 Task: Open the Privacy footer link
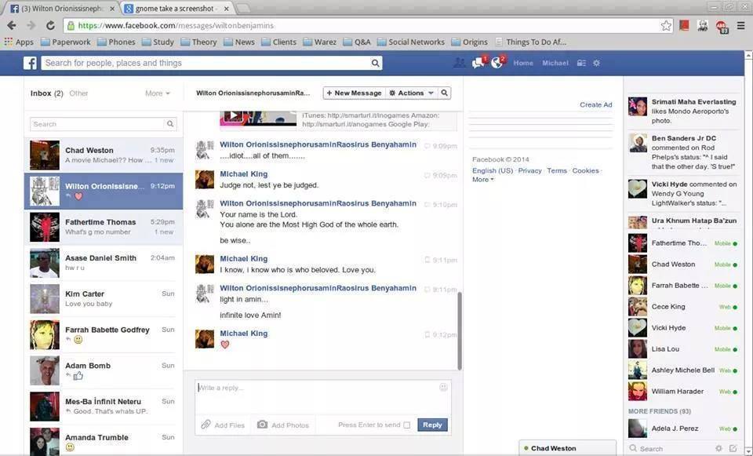point(529,170)
